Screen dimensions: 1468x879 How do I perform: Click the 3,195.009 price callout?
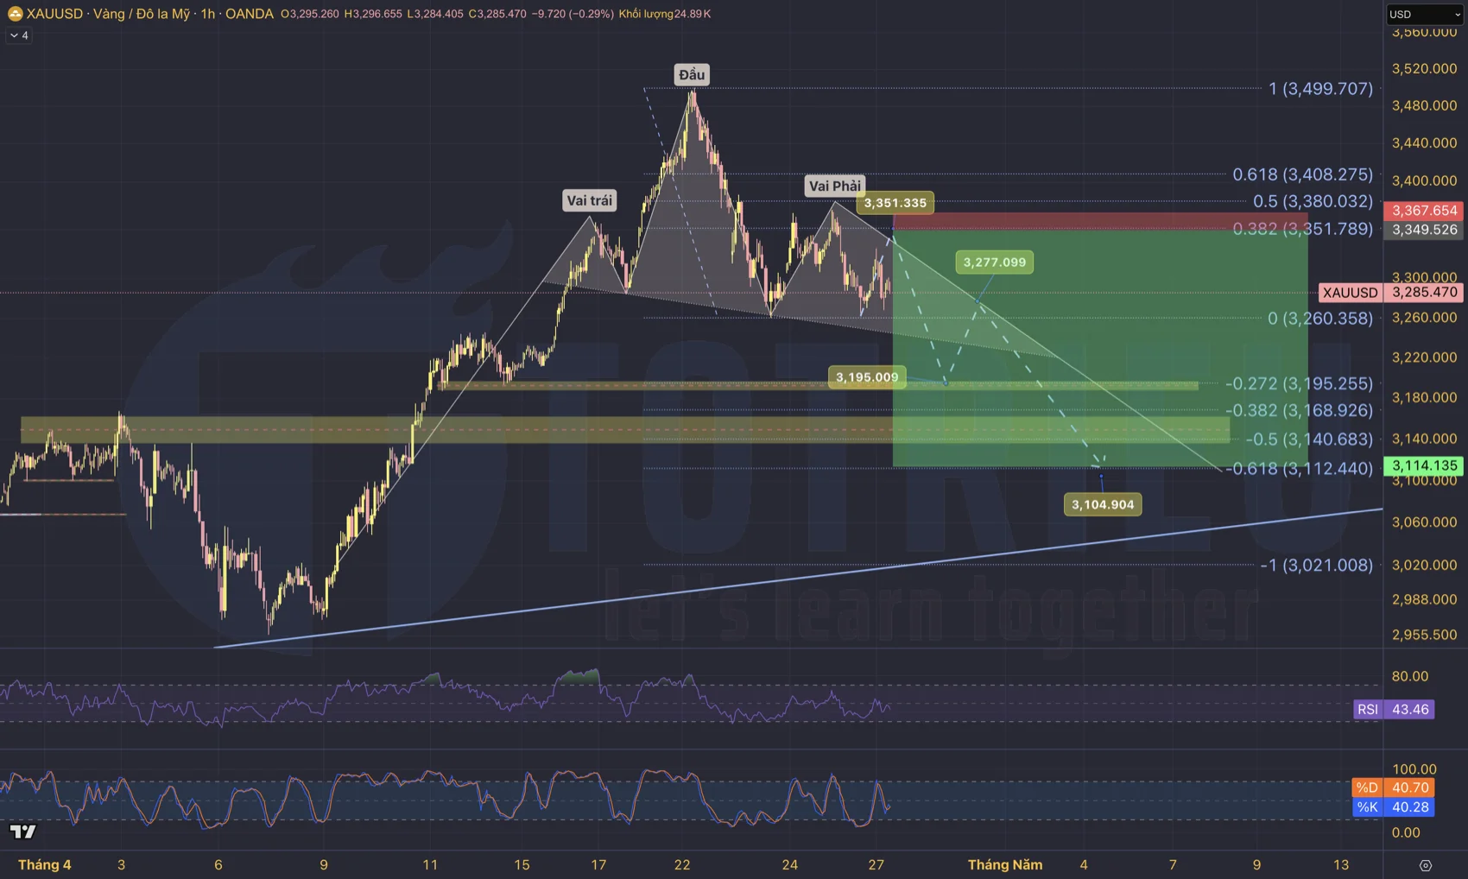click(x=867, y=377)
